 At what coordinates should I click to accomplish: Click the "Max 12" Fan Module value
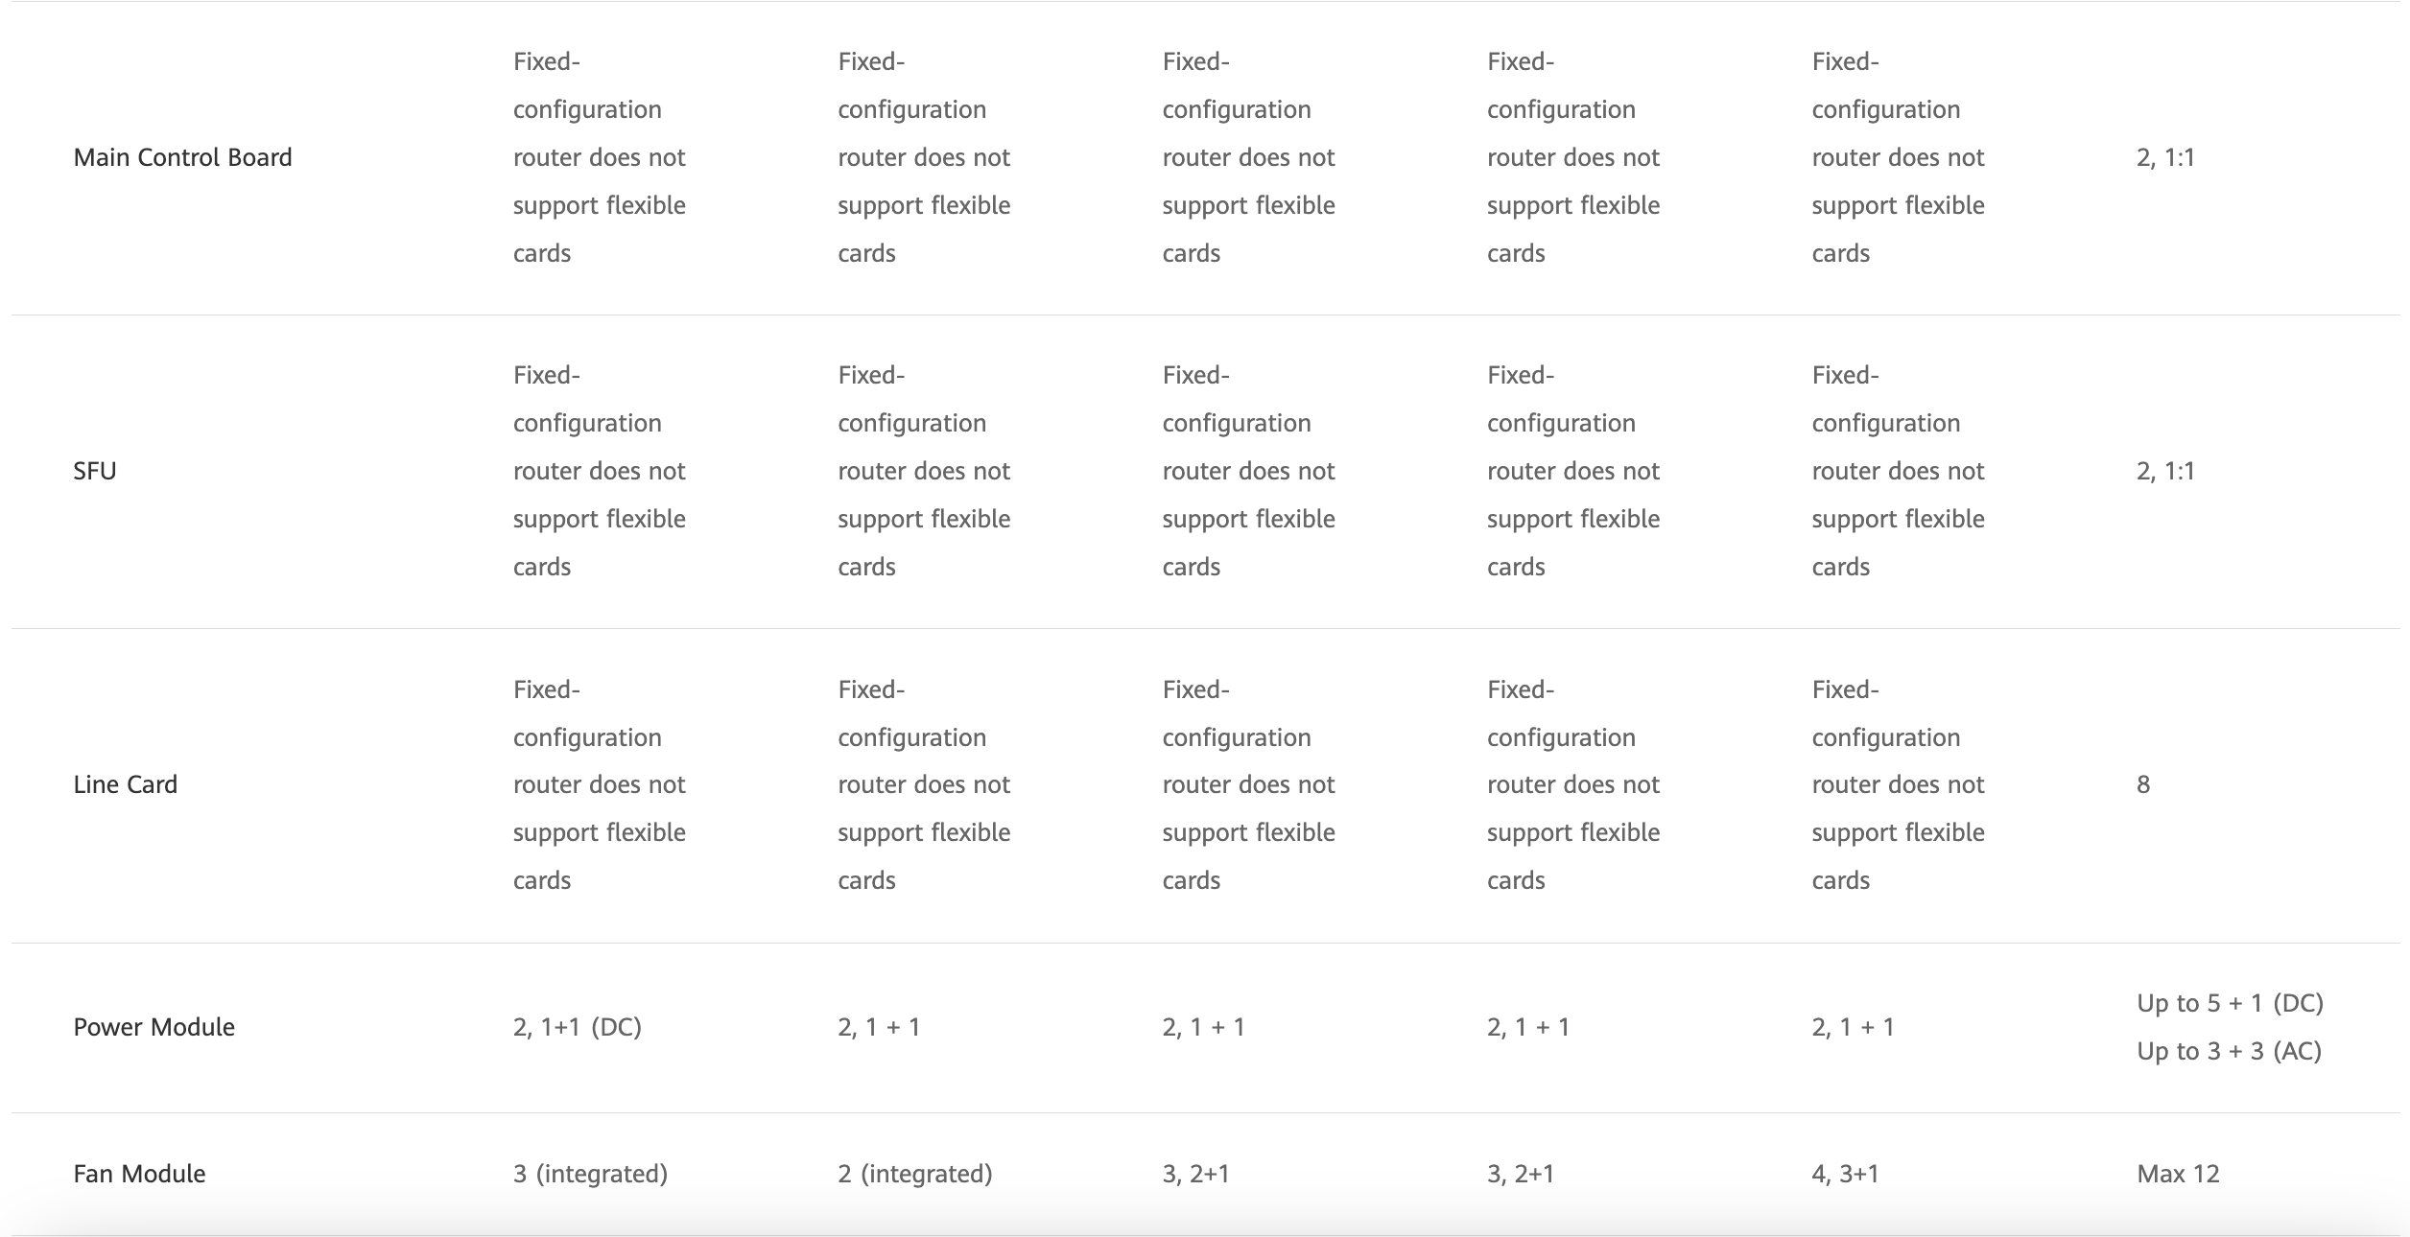(x=2178, y=1174)
